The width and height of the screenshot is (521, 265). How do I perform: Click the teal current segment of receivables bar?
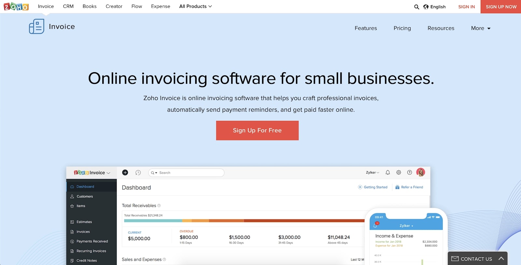pos(153,221)
